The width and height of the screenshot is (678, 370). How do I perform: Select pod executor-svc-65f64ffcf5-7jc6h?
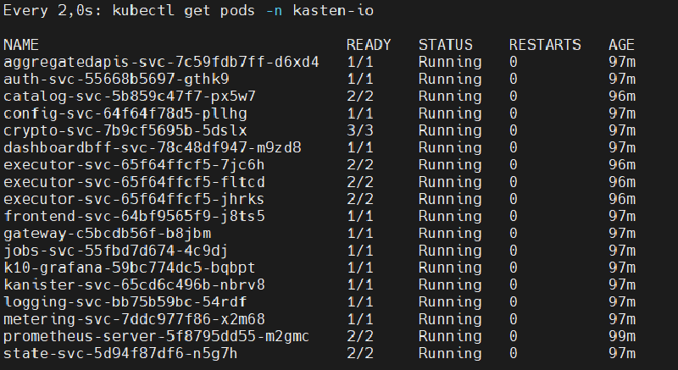(134, 165)
